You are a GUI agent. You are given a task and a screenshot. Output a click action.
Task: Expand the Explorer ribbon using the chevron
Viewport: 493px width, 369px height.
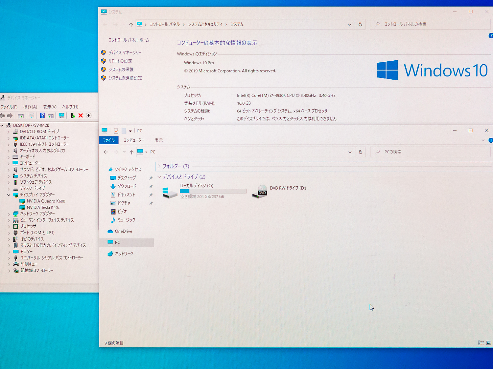point(483,140)
